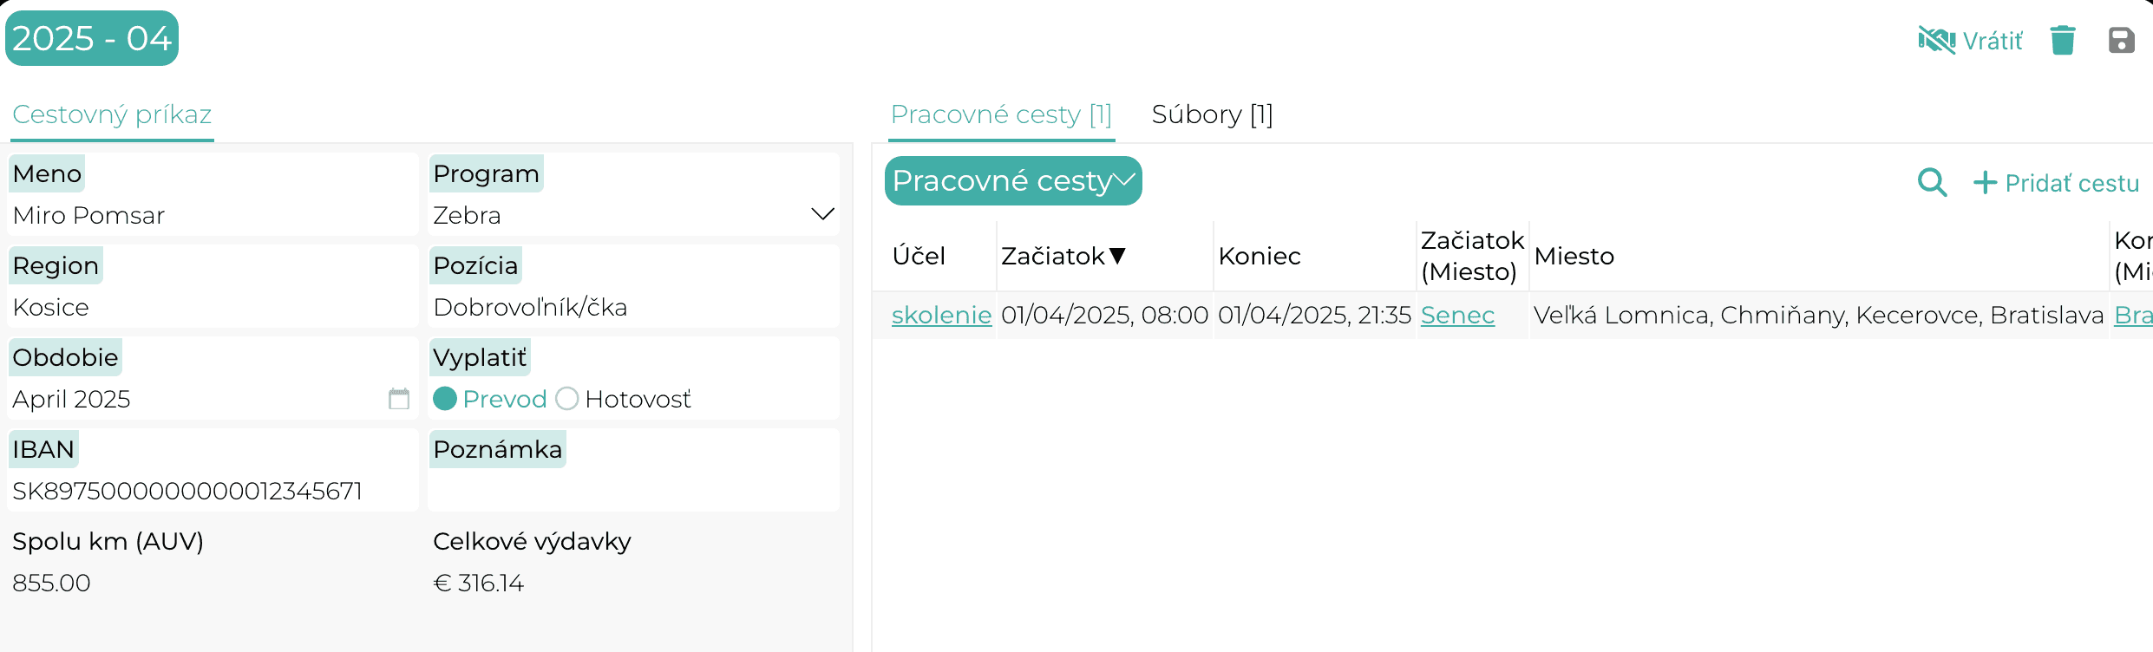Click the 2025 - 04 header badge
This screenshot has height=652, width=2153.
[92, 38]
